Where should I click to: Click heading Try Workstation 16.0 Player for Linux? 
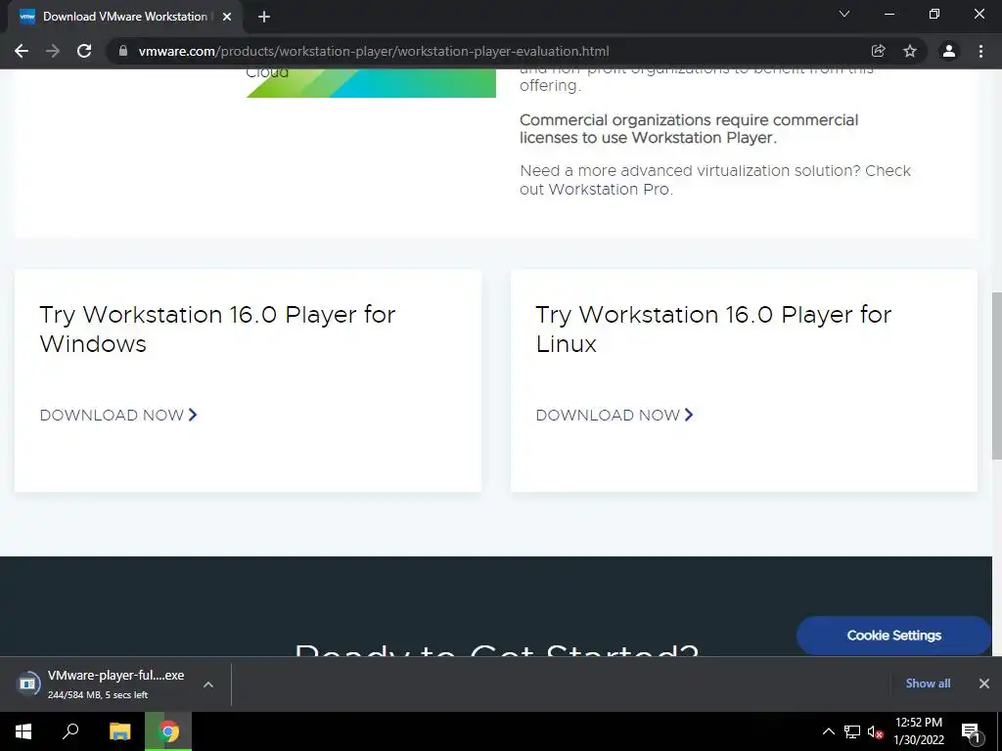click(x=713, y=329)
